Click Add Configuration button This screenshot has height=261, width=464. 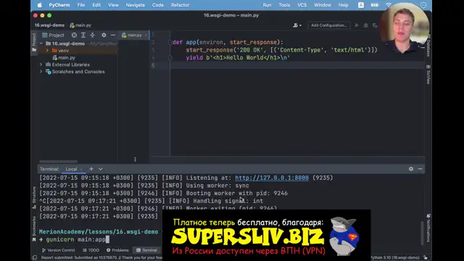328,25
